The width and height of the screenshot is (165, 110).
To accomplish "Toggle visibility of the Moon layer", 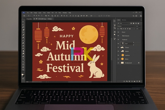I will 118,59.
